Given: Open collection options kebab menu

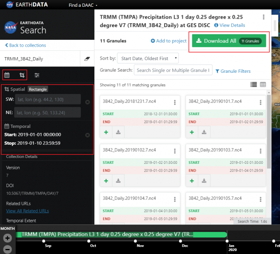Looking at the screenshot, I should (x=263, y=17).
